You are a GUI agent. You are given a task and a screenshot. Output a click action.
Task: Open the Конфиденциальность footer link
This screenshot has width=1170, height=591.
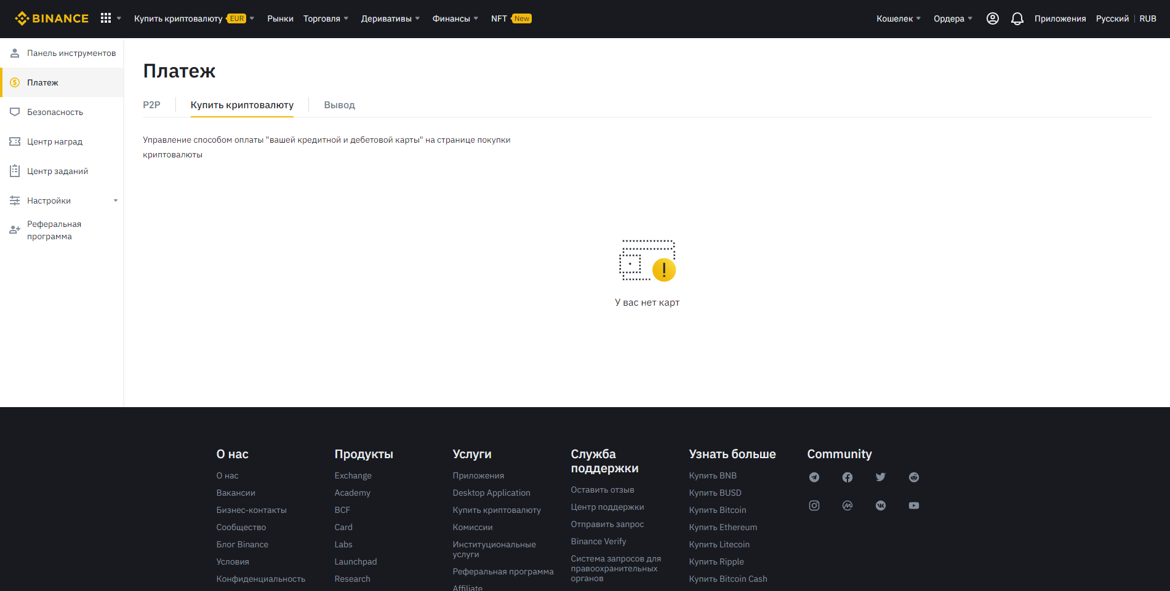[260, 579]
